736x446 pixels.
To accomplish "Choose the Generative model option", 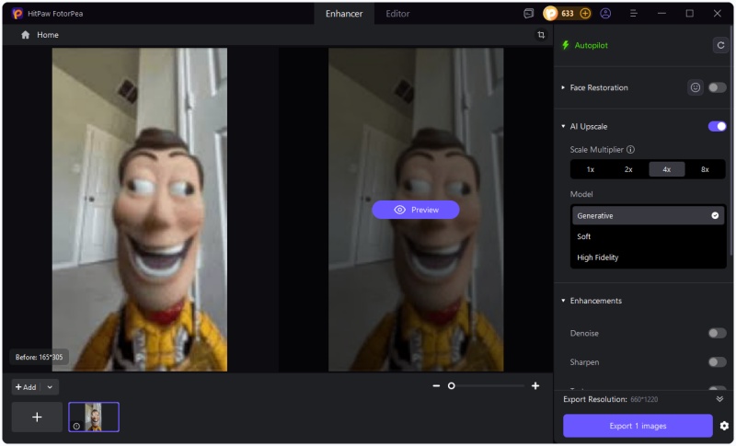I will [x=648, y=216].
